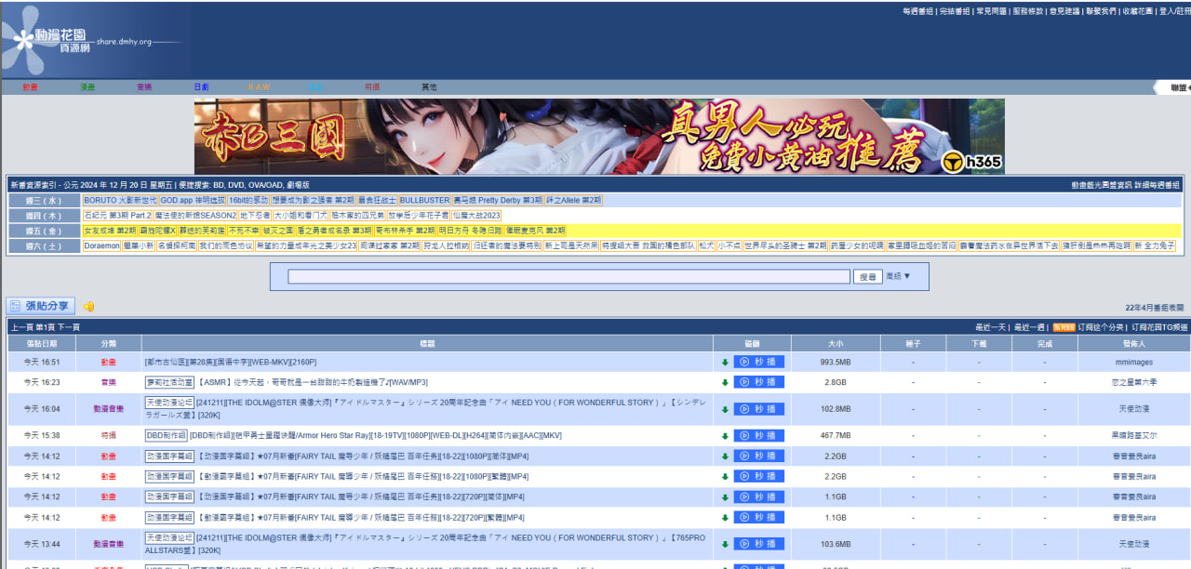Click the 仙魔大战2023 tag

(476, 215)
